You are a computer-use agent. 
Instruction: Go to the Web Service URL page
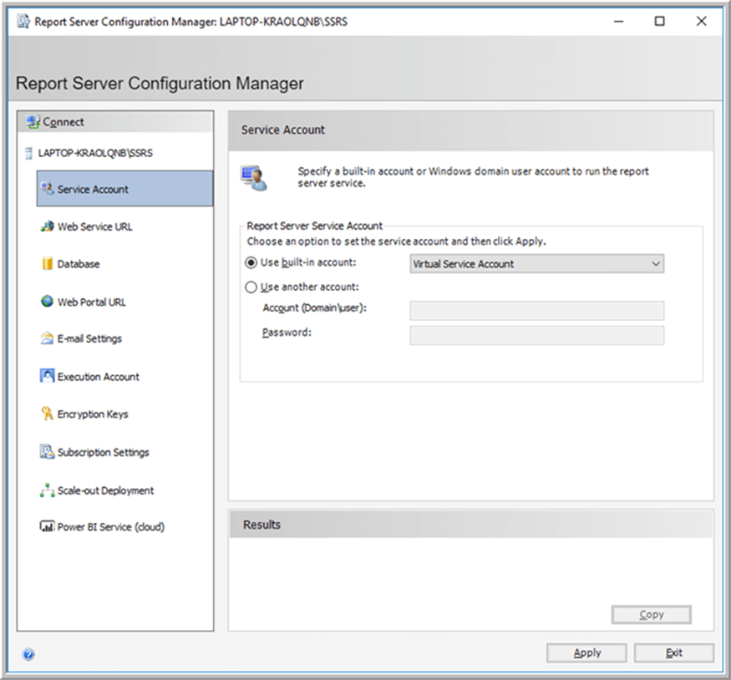pyautogui.click(x=95, y=227)
